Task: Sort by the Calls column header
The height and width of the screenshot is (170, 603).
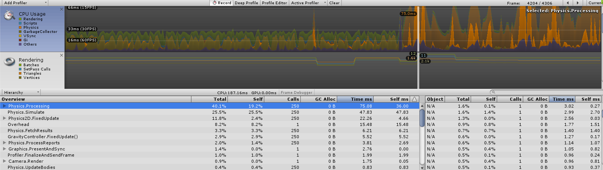Action: (282, 99)
